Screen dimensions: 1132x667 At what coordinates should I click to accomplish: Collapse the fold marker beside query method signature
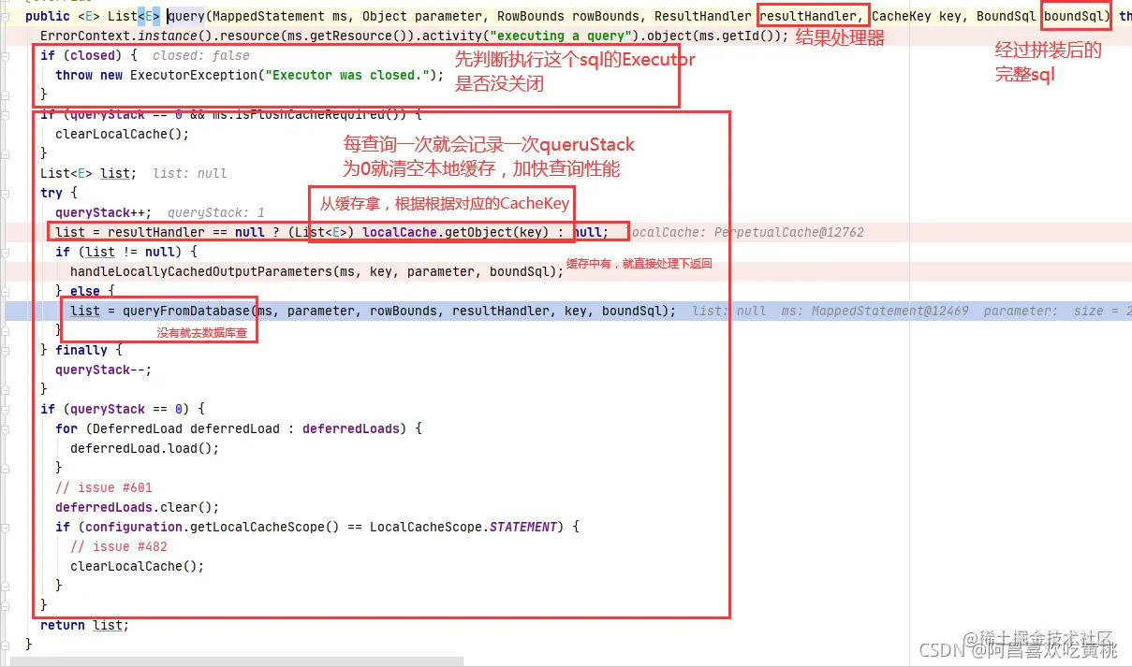tap(7, 16)
